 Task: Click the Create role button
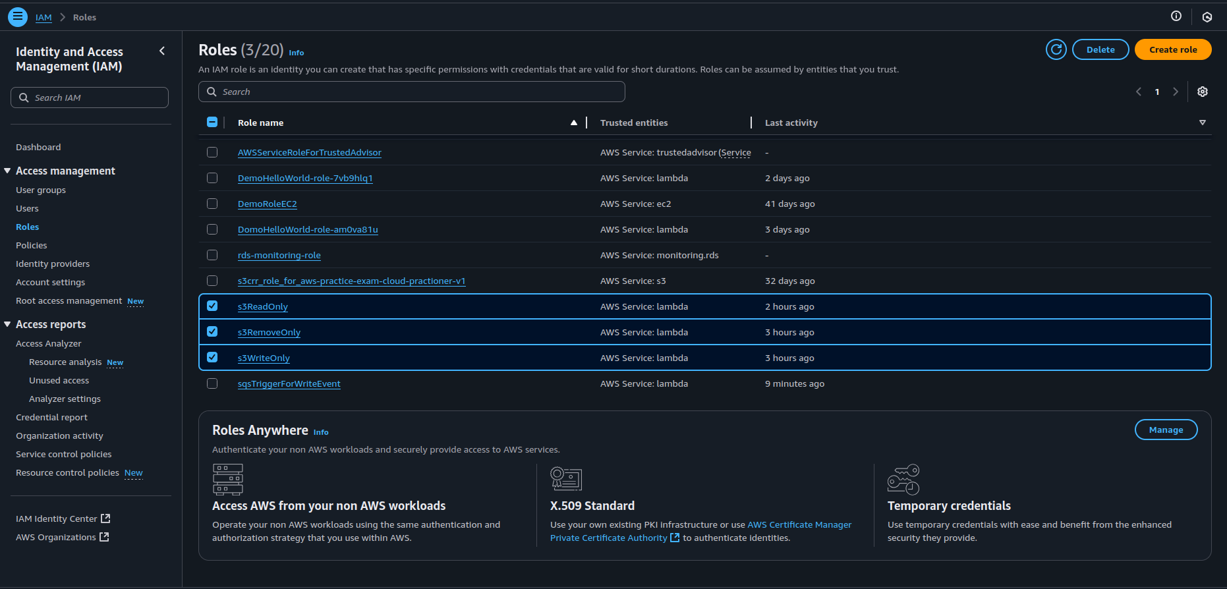click(x=1172, y=49)
